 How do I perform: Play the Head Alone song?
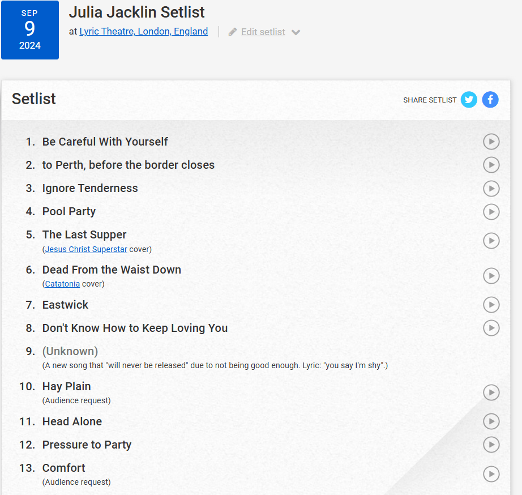coord(491,421)
